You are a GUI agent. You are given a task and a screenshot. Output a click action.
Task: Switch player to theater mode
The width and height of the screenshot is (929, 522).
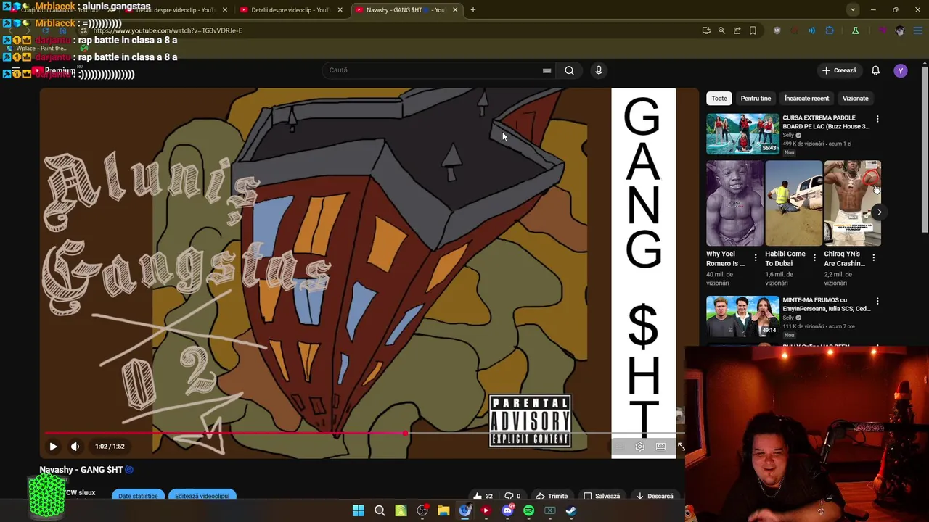click(x=660, y=447)
